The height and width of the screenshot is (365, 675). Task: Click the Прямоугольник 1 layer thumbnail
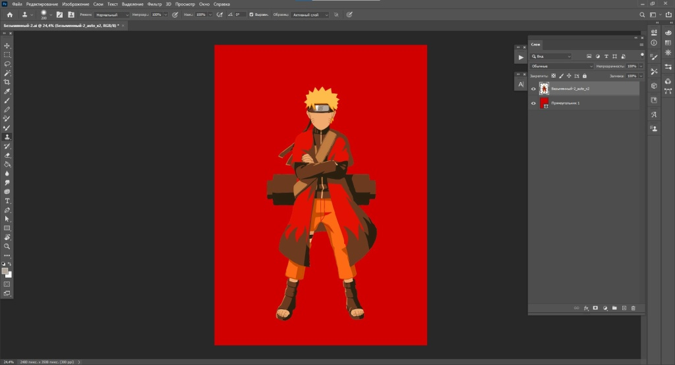click(544, 103)
